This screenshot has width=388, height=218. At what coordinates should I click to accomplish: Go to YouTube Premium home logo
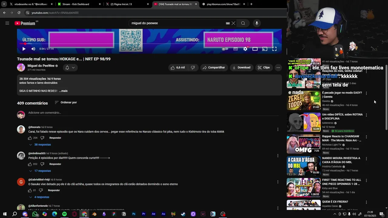pos(26,23)
